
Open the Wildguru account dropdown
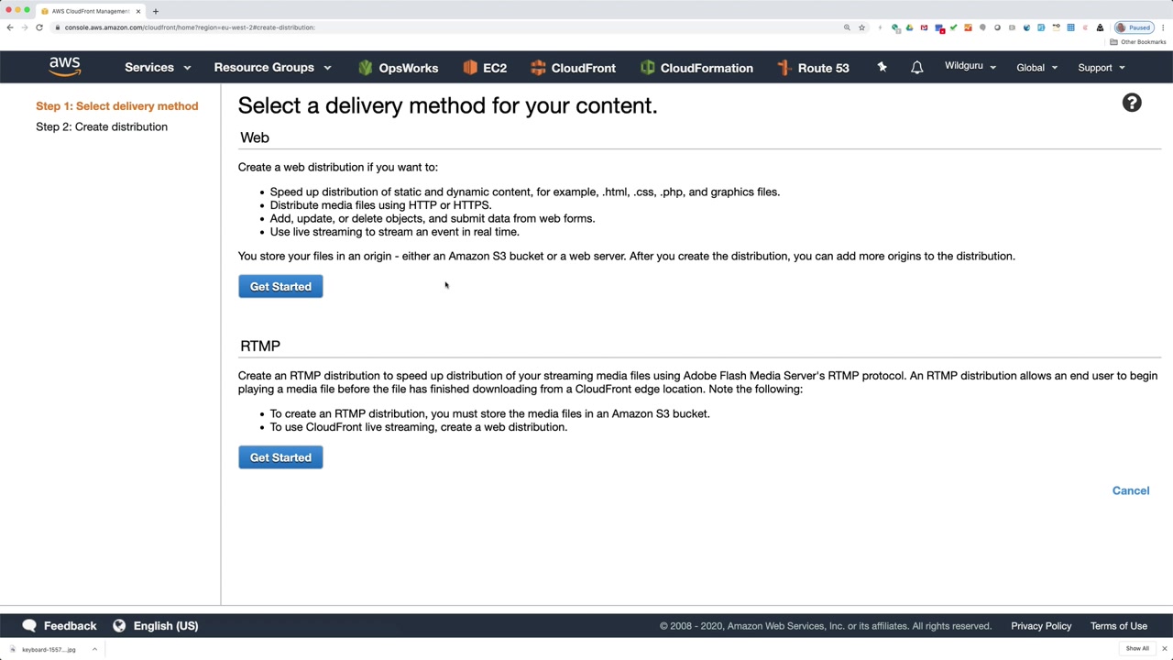970,67
